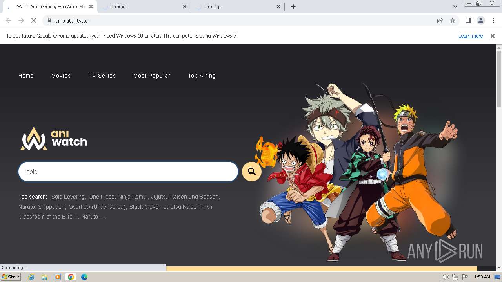Switch to the Redirect tab
The height and width of the screenshot is (282, 502).
[x=143, y=7]
